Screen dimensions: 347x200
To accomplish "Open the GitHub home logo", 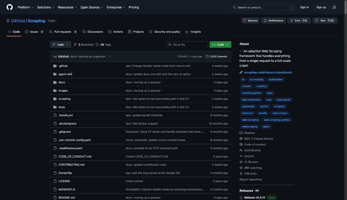I will click(x=10, y=7).
